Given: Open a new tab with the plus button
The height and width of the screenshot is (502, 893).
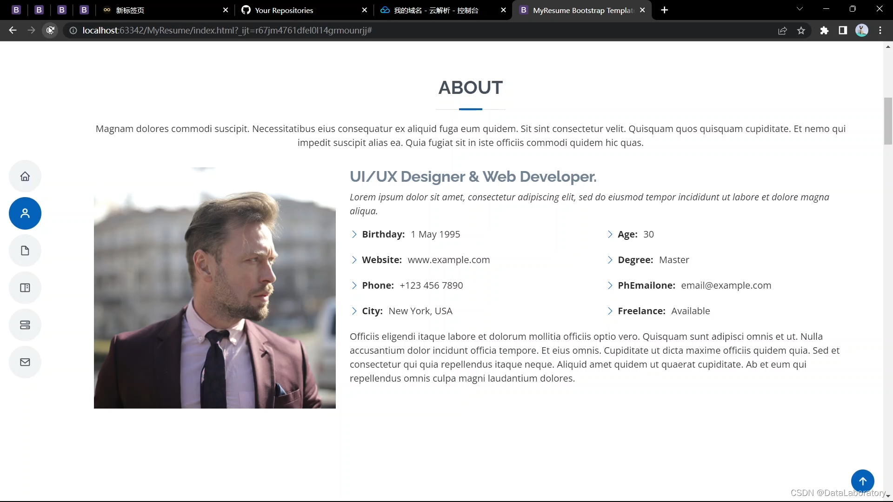Looking at the screenshot, I should click(x=665, y=10).
